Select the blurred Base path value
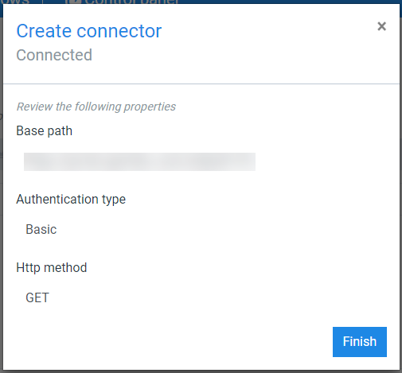 coord(139,161)
